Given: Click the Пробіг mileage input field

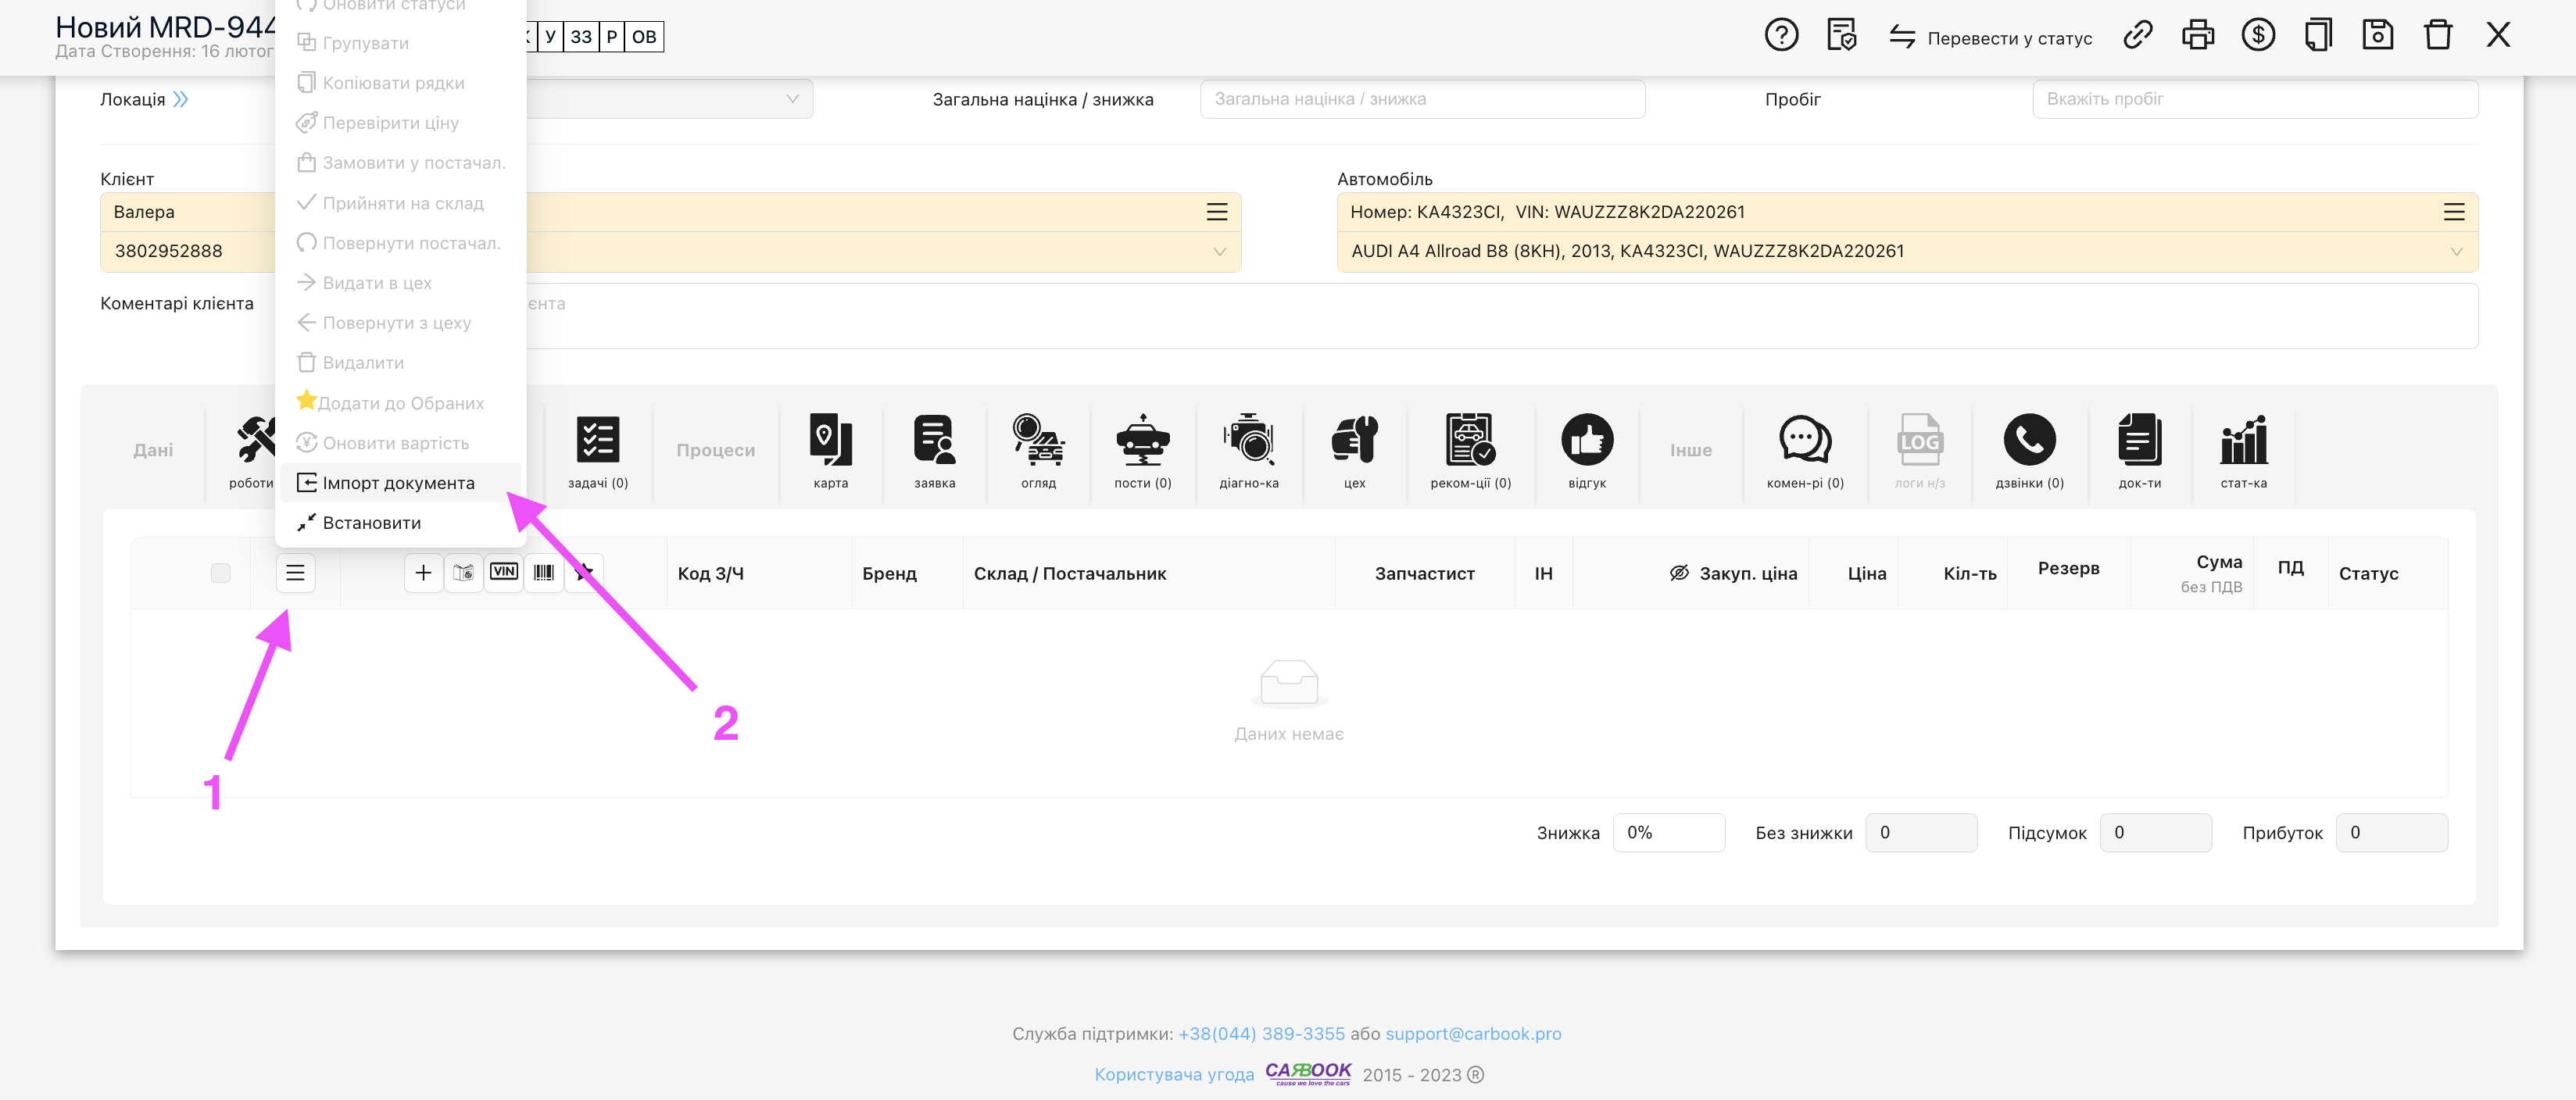Looking at the screenshot, I should pos(2254,99).
